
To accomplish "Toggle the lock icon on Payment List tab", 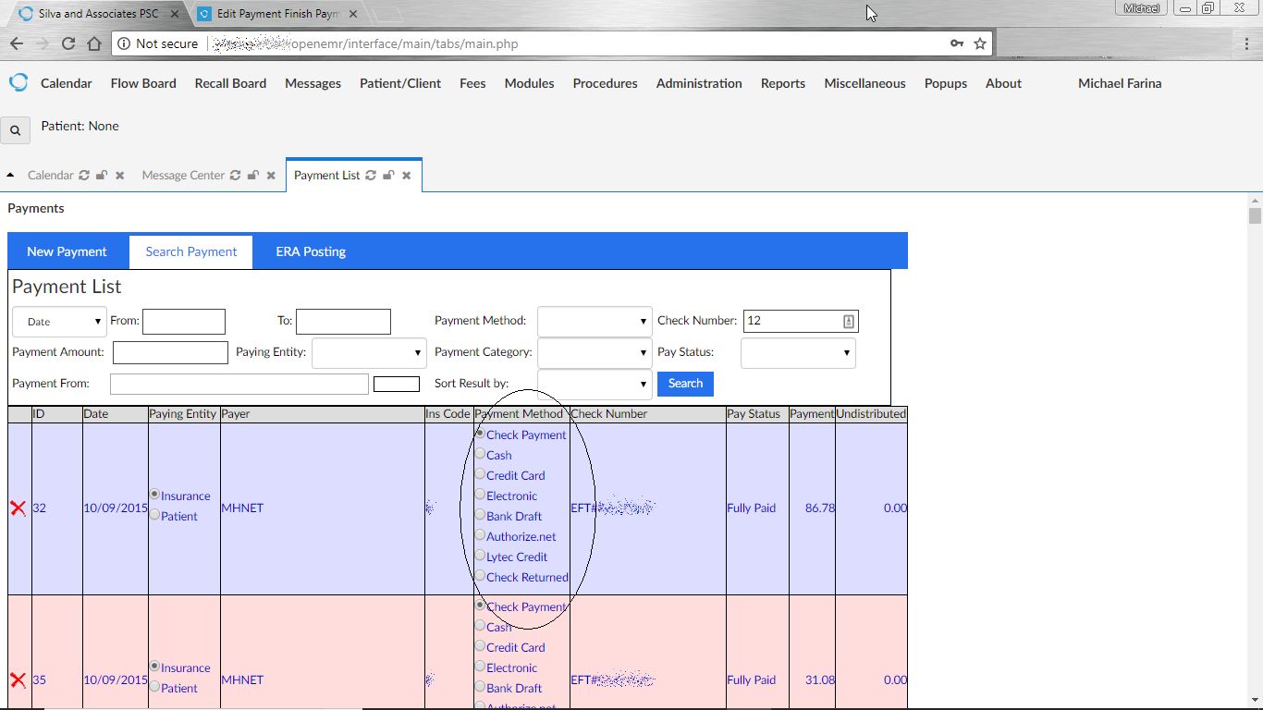I will pyautogui.click(x=388, y=175).
